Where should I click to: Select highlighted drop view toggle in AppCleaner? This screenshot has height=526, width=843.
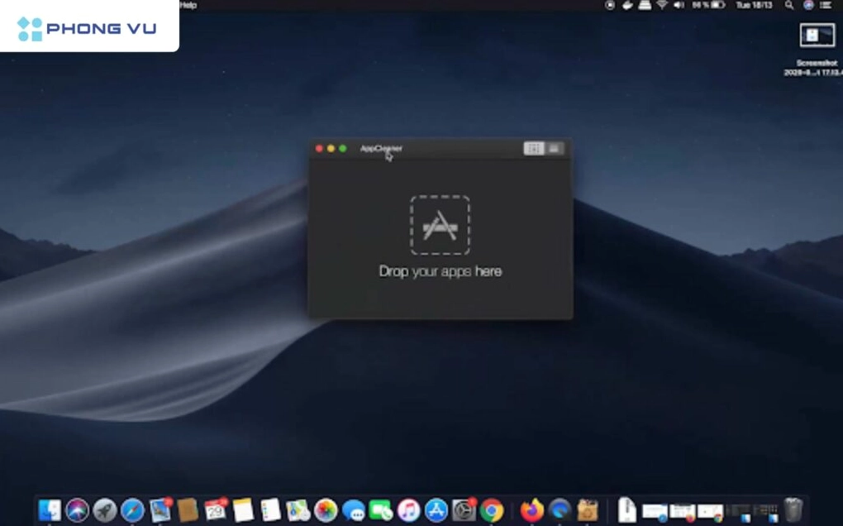[534, 148]
